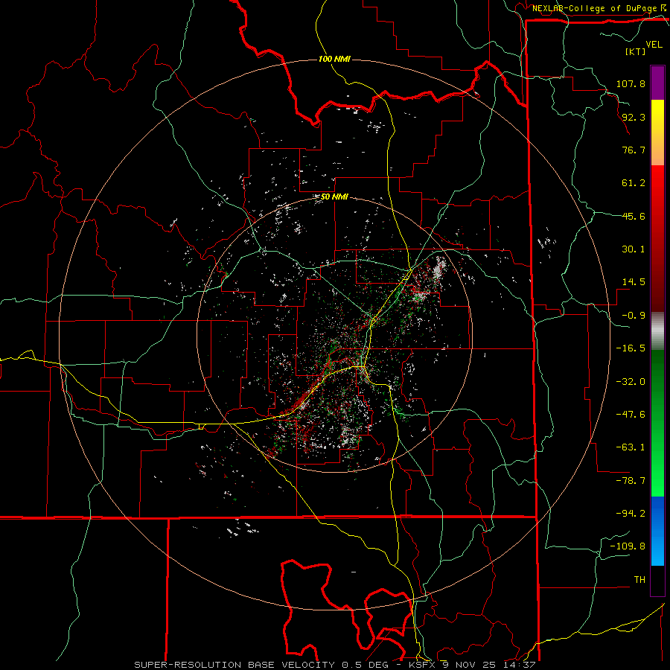Click the 14.5 velocity scale value

coord(634,282)
